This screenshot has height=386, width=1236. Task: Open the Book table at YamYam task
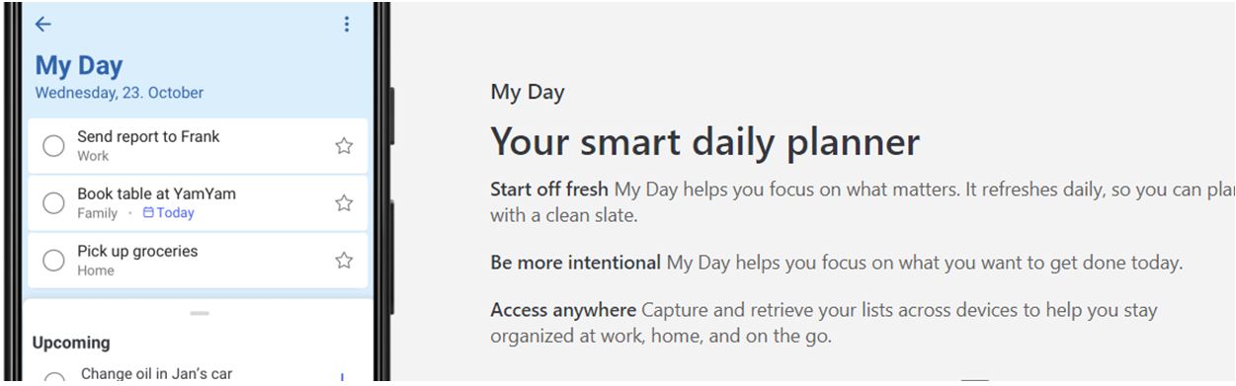point(198,203)
